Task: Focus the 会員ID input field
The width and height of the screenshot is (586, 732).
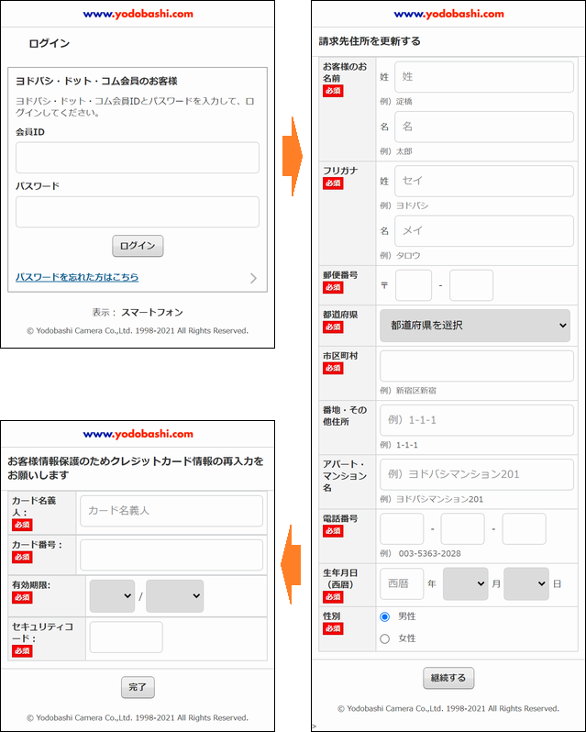Action: 138,158
